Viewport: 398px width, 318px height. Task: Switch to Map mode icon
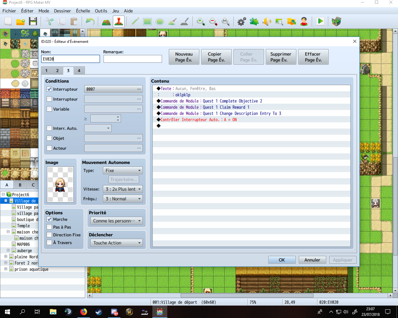106,21
